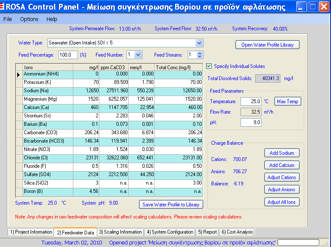Select Boron (B) mg/l cell 4.56
The image size is (331, 247).
tap(86, 192)
